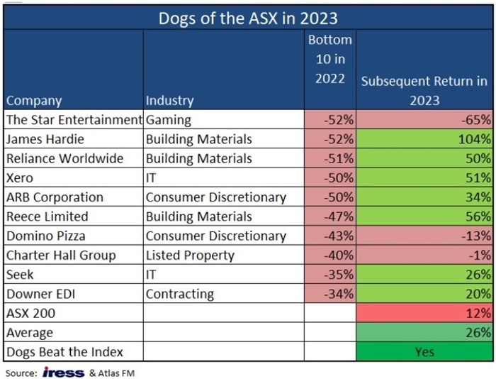Screen dimensions: 496x379
Task: Click the green "Yes" cell
Action: pos(424,351)
